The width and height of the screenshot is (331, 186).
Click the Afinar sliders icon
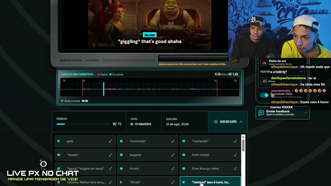pos(265,81)
